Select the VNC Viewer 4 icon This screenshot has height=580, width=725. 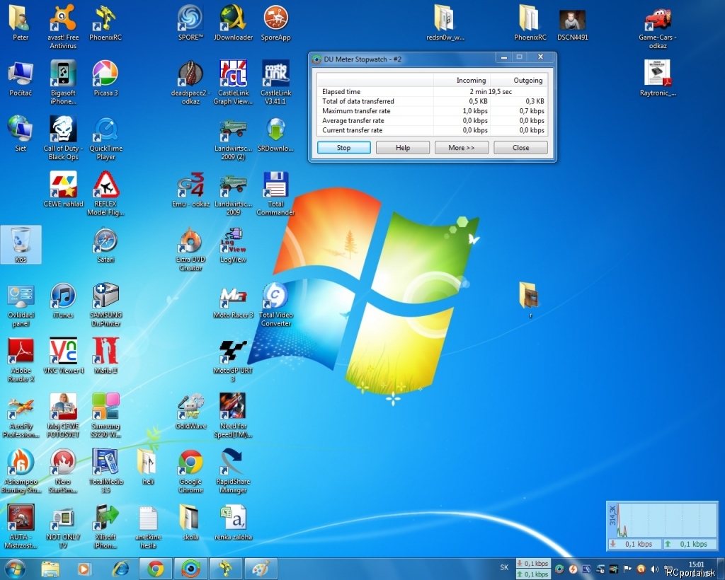pos(63,352)
